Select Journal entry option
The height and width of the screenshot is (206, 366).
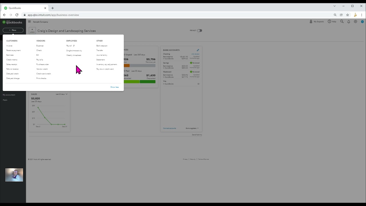pos(102,55)
